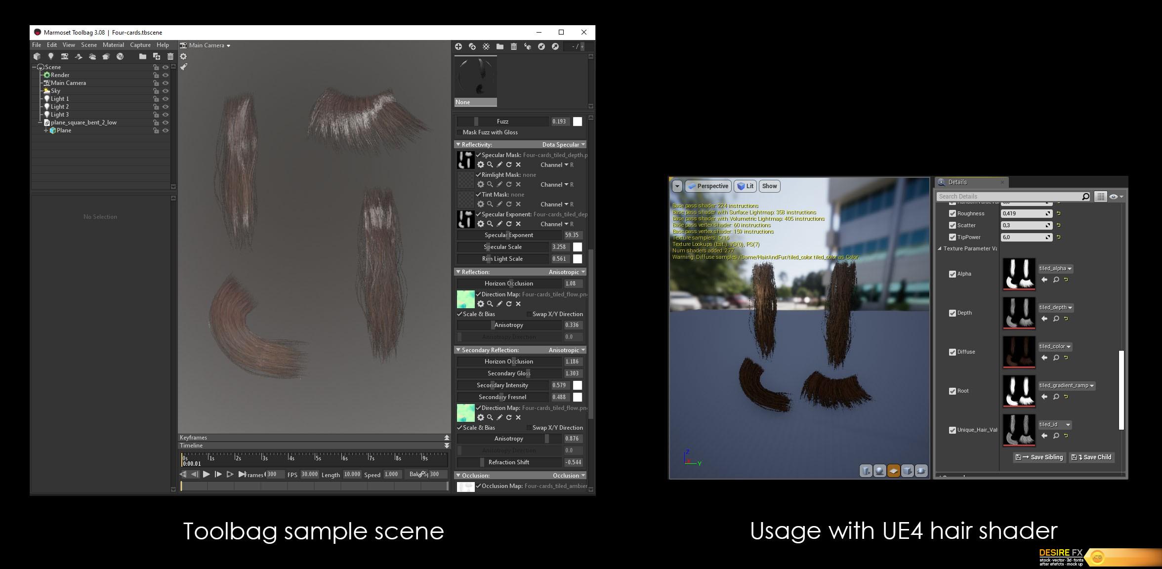Open Reflection Anisotropic model dropdown
Viewport: 1162px width, 569px height.
pos(567,272)
